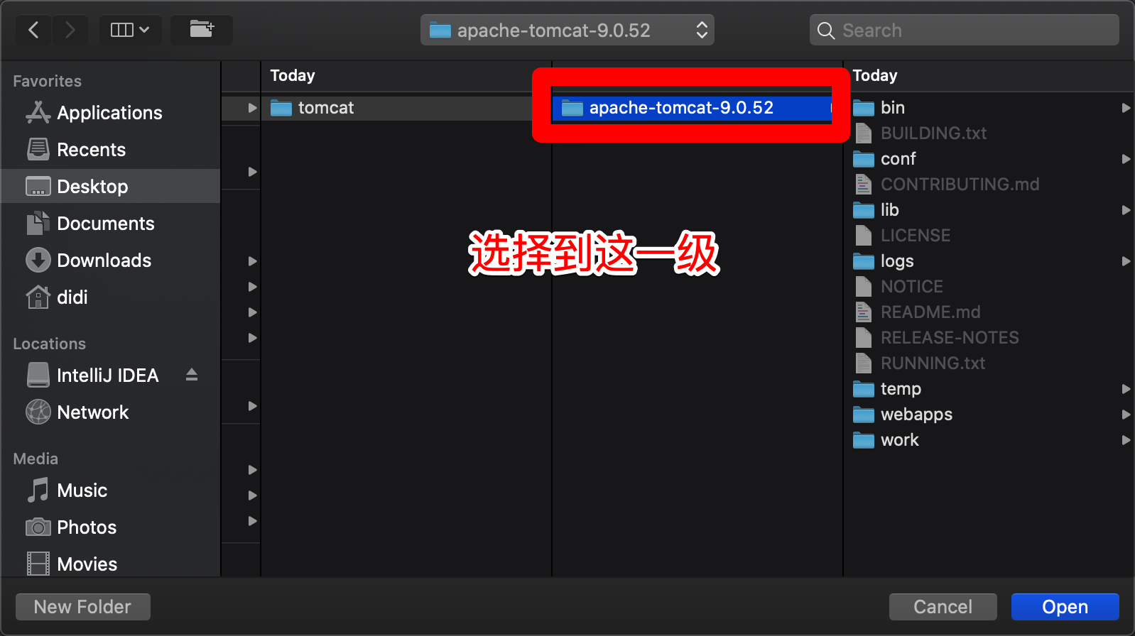Screen dimensions: 1135x636
Task: Select Music under Media
Action: (110, 490)
